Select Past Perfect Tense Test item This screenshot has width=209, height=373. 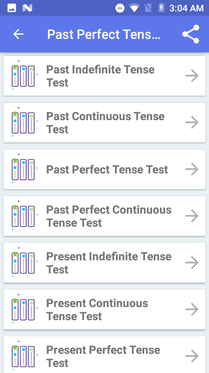(104, 169)
